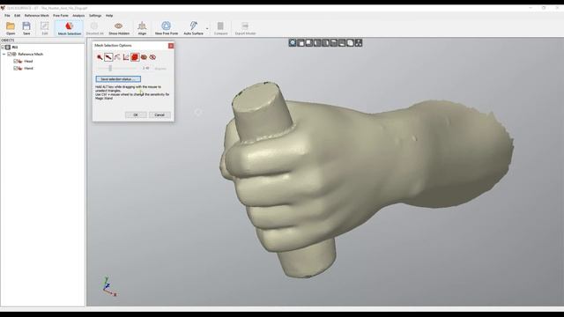
Task: Open a file with the Open toolbar icon
Action: tap(11, 28)
